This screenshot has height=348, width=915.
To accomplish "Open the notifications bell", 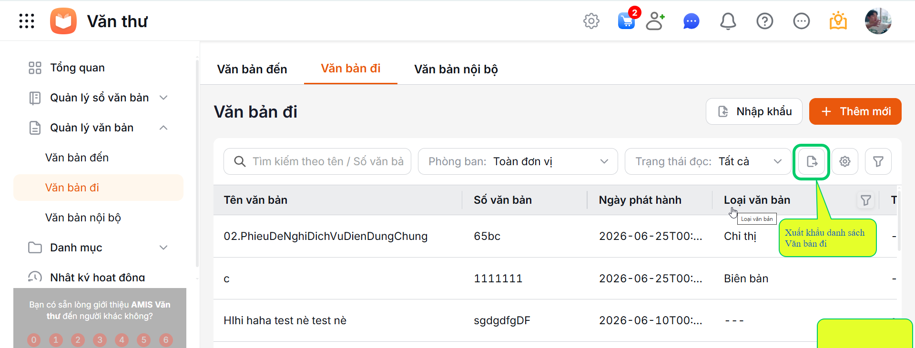I will point(728,21).
